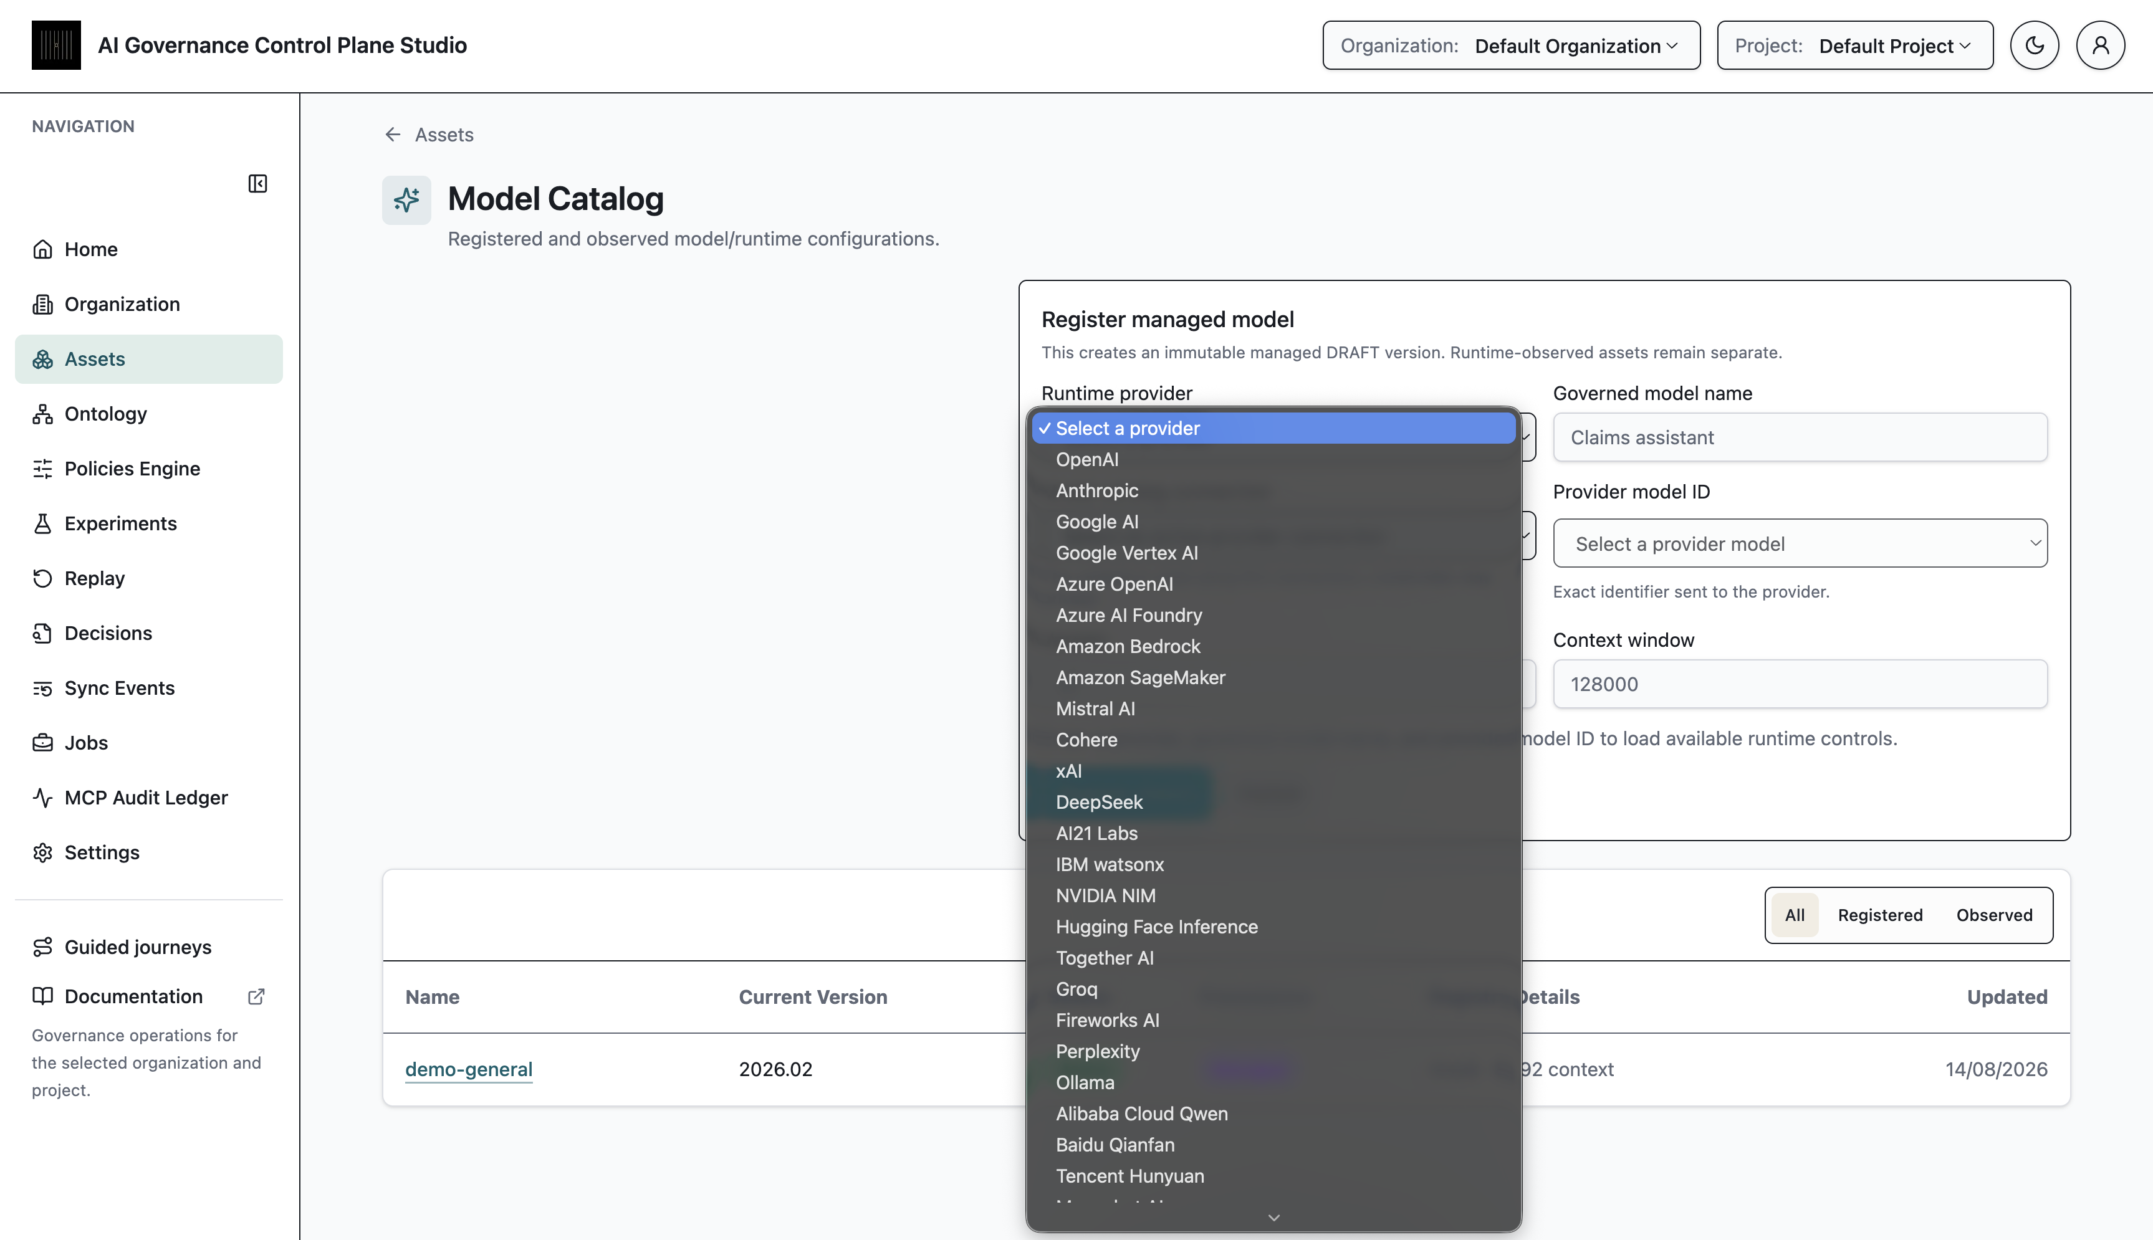Switch to the Observed filter tab
The width and height of the screenshot is (2153, 1240).
(1994, 915)
